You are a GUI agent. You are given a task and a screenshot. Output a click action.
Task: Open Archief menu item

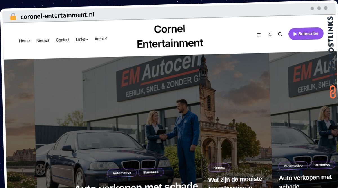click(101, 39)
